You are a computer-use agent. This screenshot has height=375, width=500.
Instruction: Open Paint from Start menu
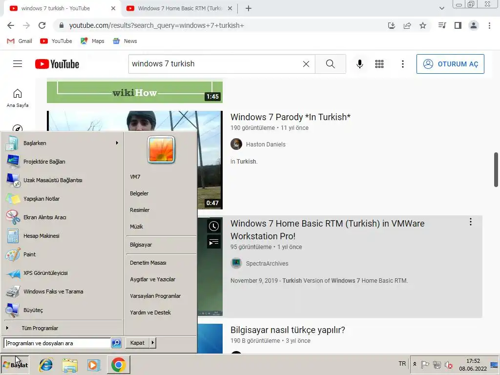[x=63, y=254]
